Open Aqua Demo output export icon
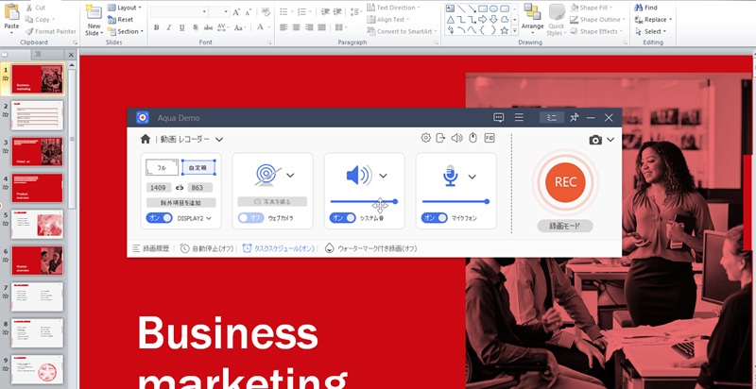The height and width of the screenshot is (389, 756). coord(440,138)
